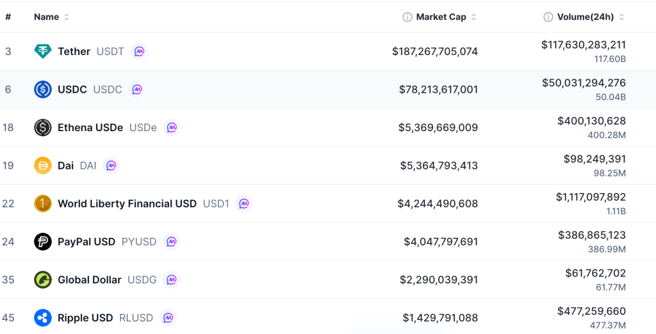Click the info icon next to Volume(24h)

pyautogui.click(x=548, y=17)
